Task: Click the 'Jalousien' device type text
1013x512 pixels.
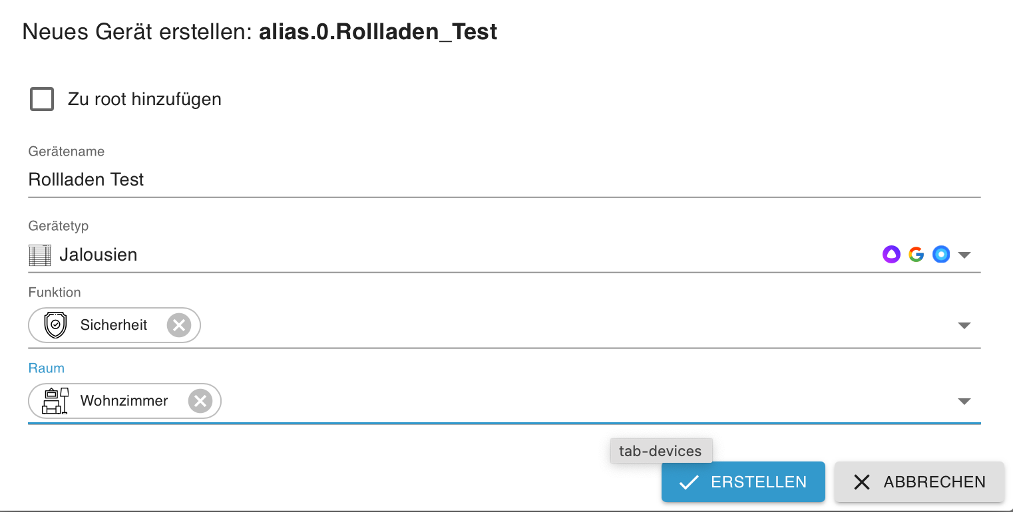Action: point(98,255)
